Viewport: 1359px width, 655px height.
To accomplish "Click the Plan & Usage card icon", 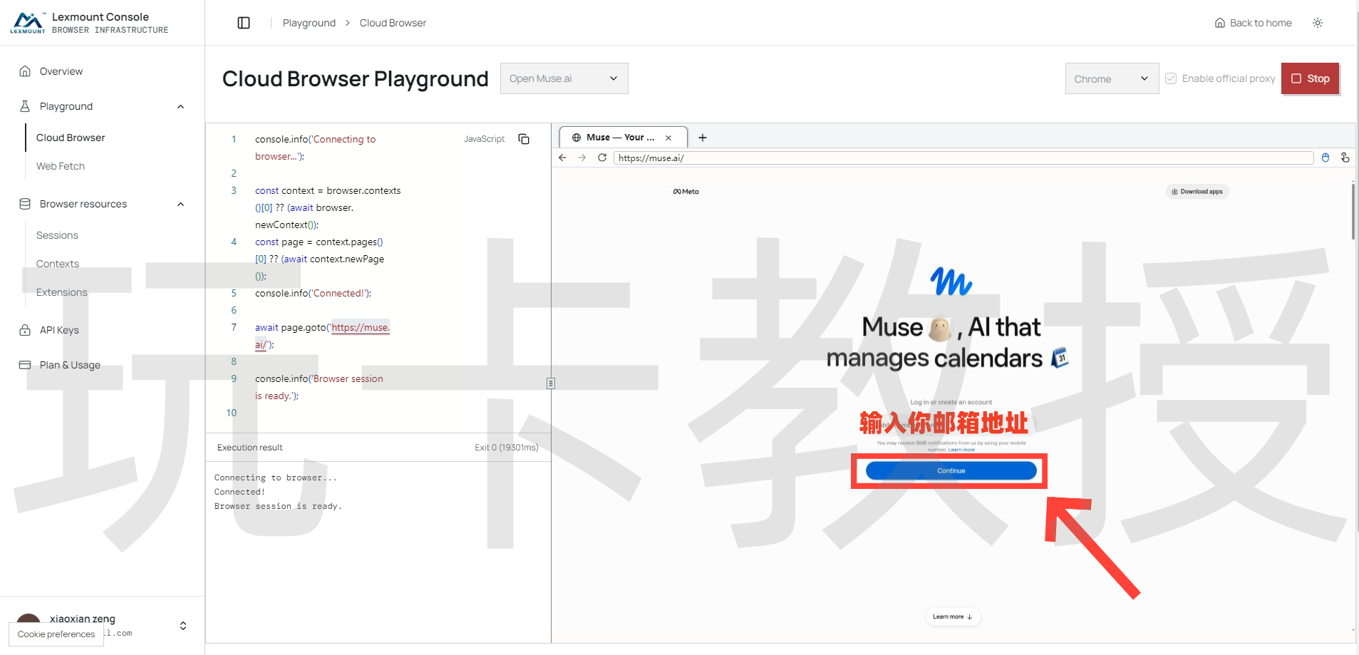I will [25, 365].
